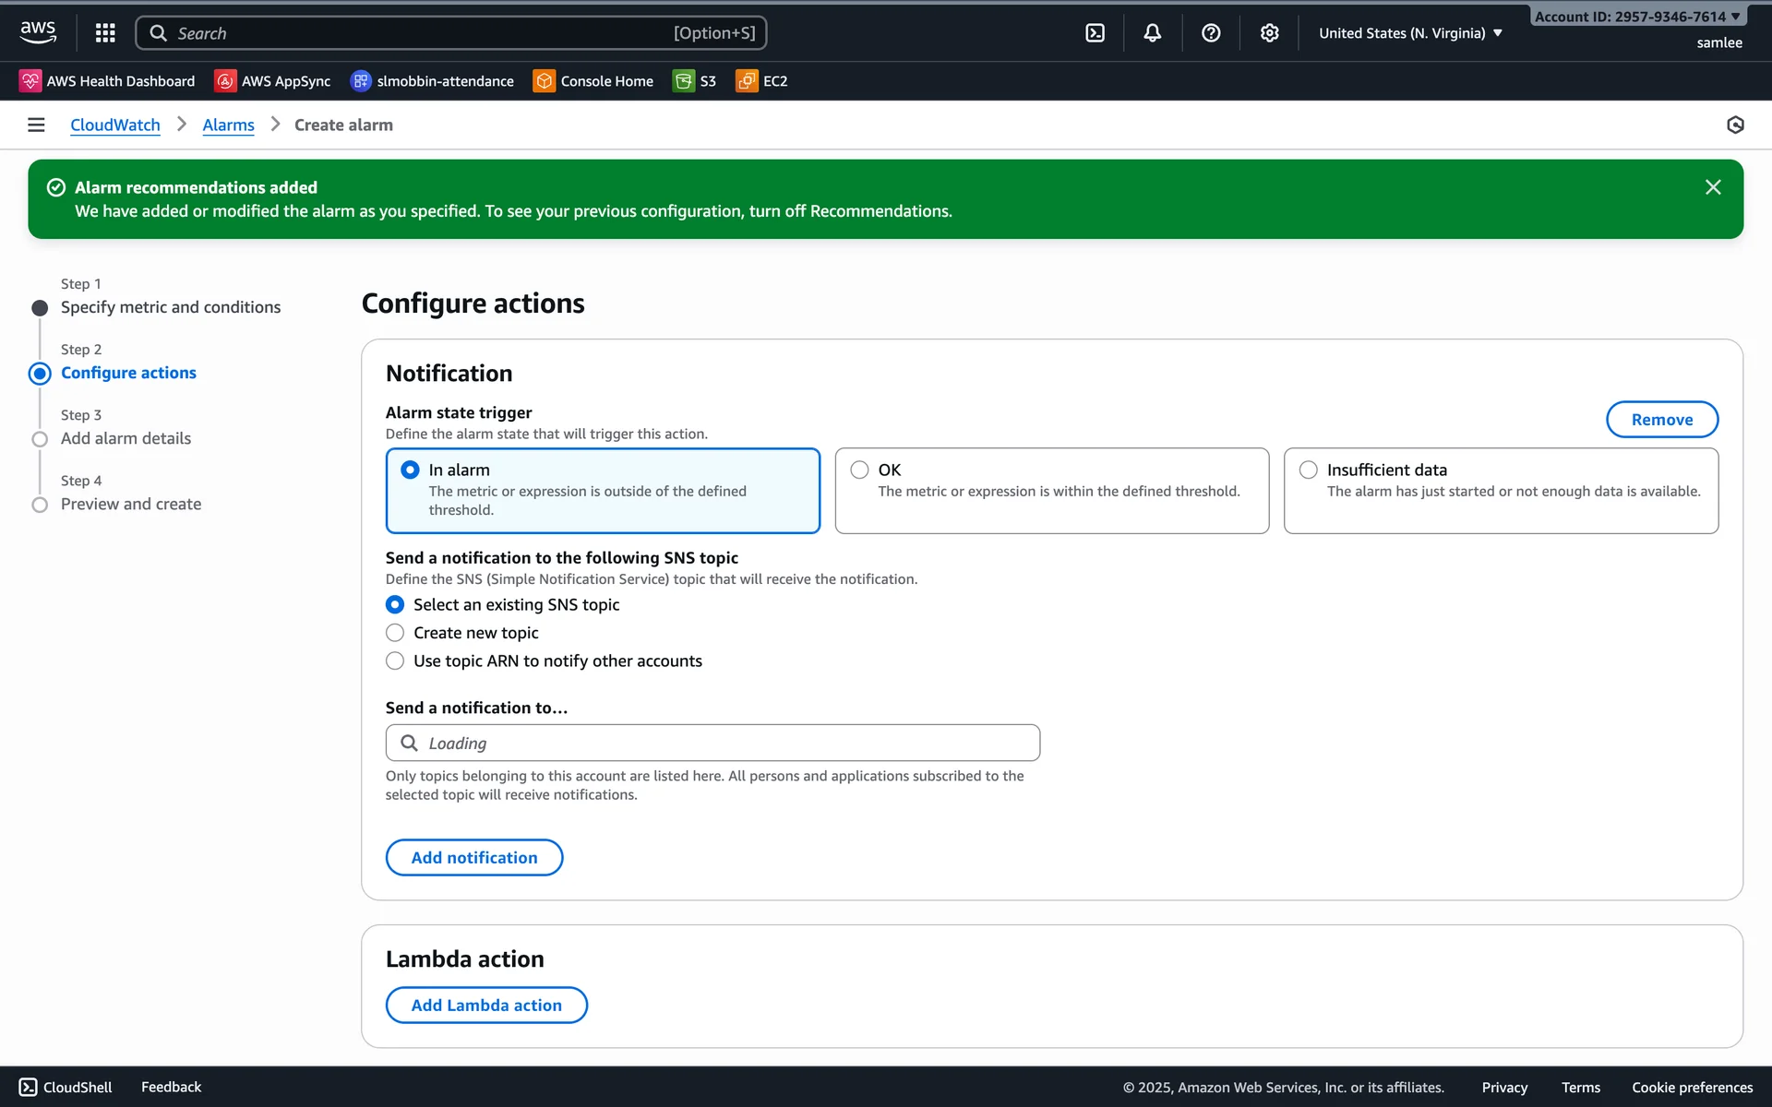
Task: Expand the United States (N. Virginia) region dropdown
Action: pyautogui.click(x=1410, y=33)
